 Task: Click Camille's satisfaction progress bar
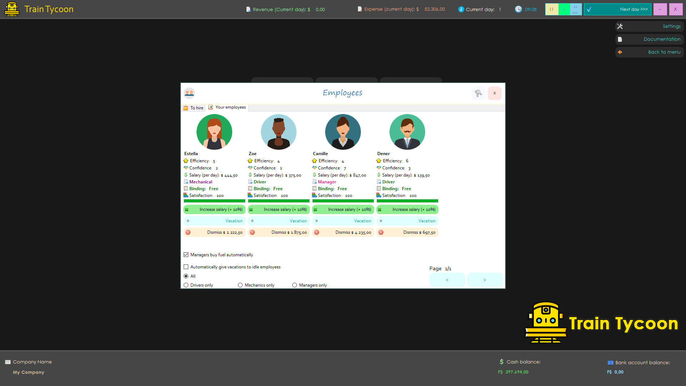[343, 201]
